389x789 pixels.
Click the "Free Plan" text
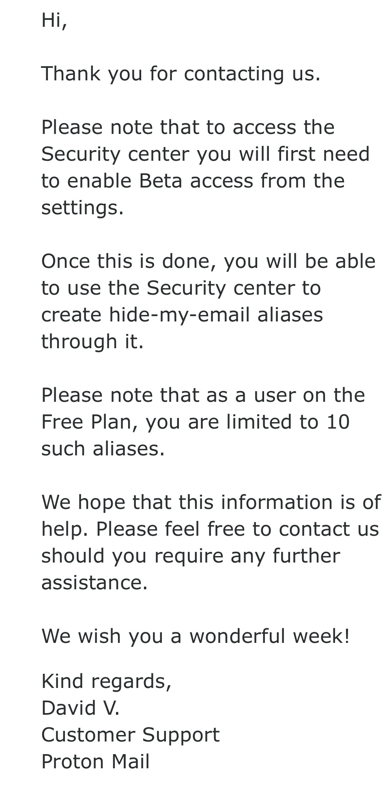[x=86, y=422]
